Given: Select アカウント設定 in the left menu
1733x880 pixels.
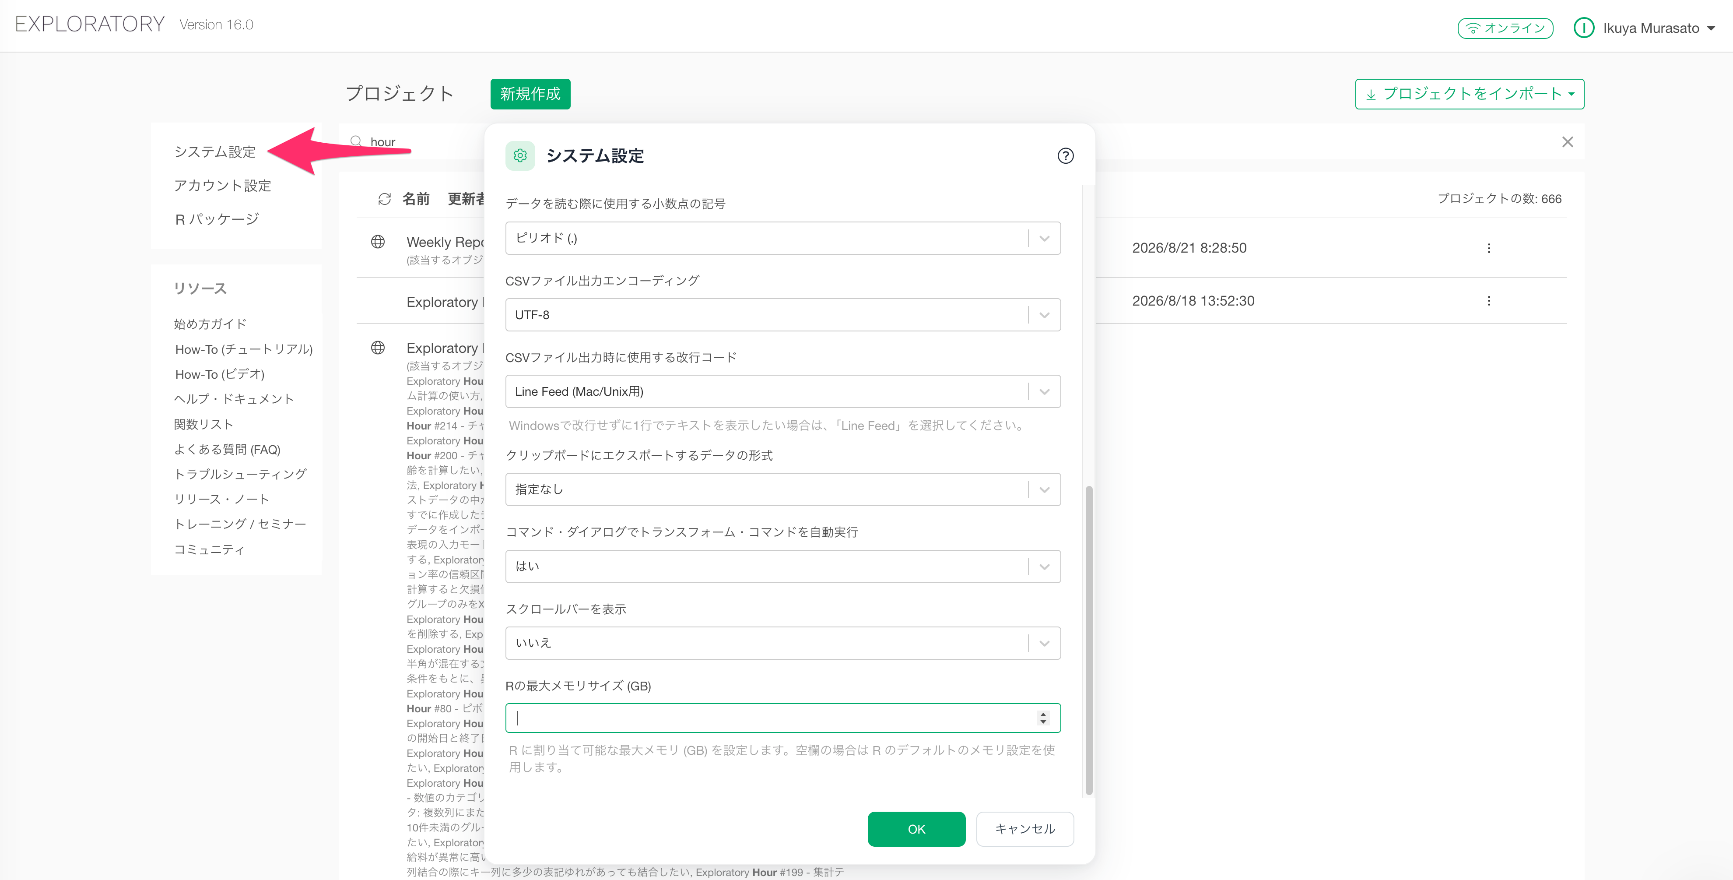Looking at the screenshot, I should 223,186.
